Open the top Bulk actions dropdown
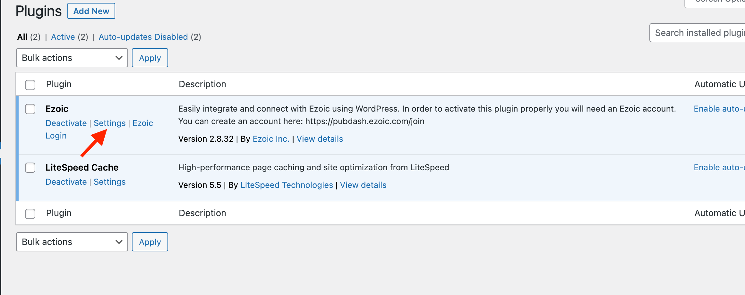The width and height of the screenshot is (745, 295). click(x=72, y=58)
